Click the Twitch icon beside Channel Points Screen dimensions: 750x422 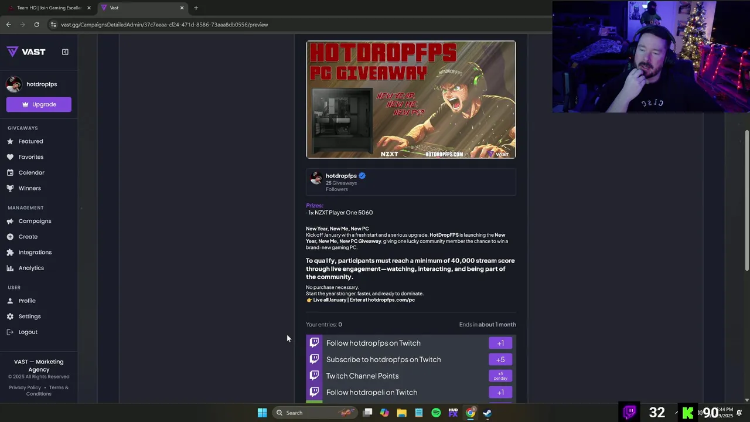click(x=314, y=376)
